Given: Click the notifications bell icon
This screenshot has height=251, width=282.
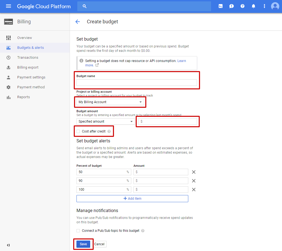Looking at the screenshot, I should click(253, 6).
